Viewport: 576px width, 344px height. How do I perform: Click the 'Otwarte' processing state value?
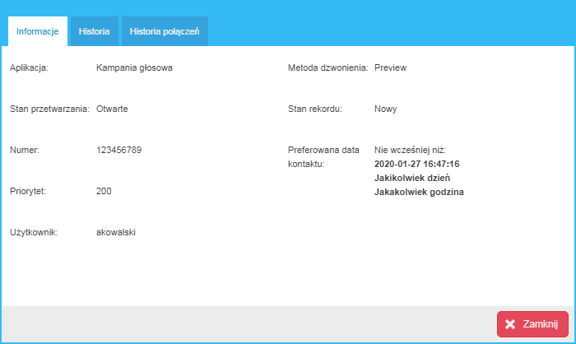112,109
